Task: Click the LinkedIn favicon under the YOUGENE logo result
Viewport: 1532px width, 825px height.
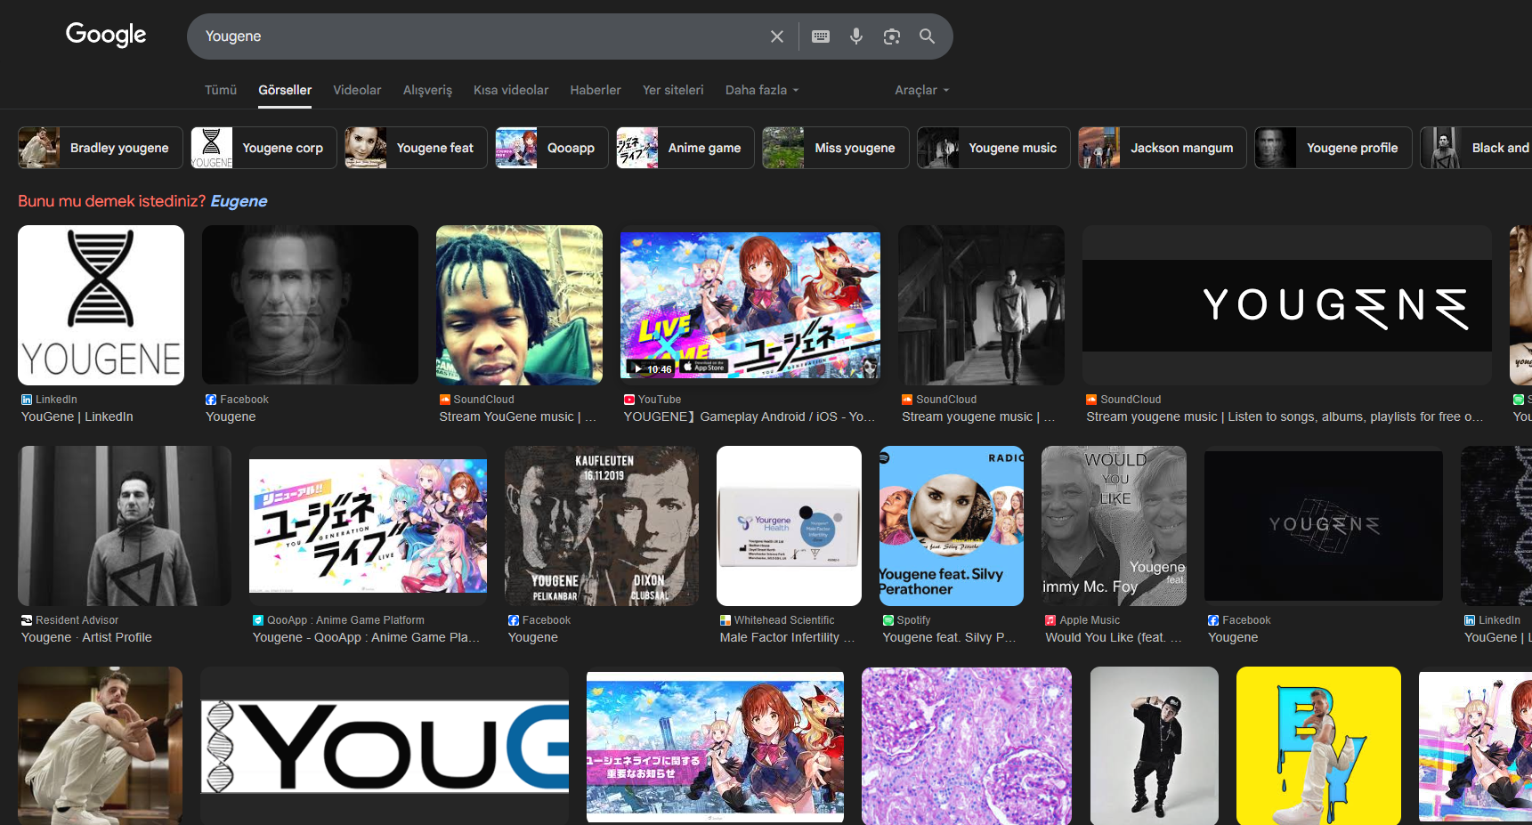Action: tap(27, 400)
